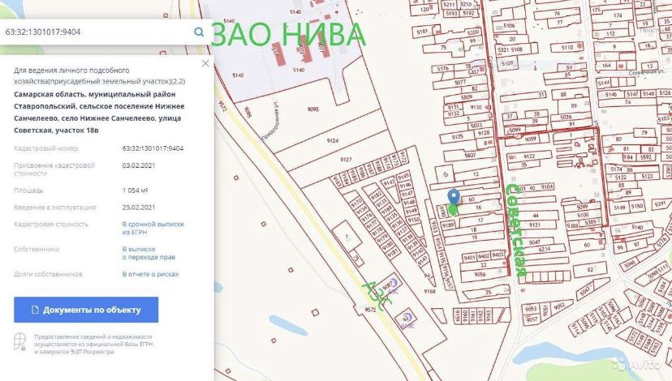Click the 'Собственники' label

[37, 249]
